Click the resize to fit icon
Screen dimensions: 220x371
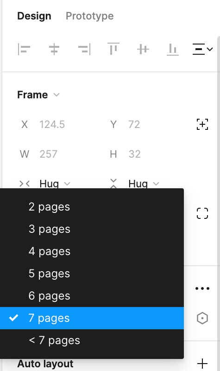click(x=202, y=124)
